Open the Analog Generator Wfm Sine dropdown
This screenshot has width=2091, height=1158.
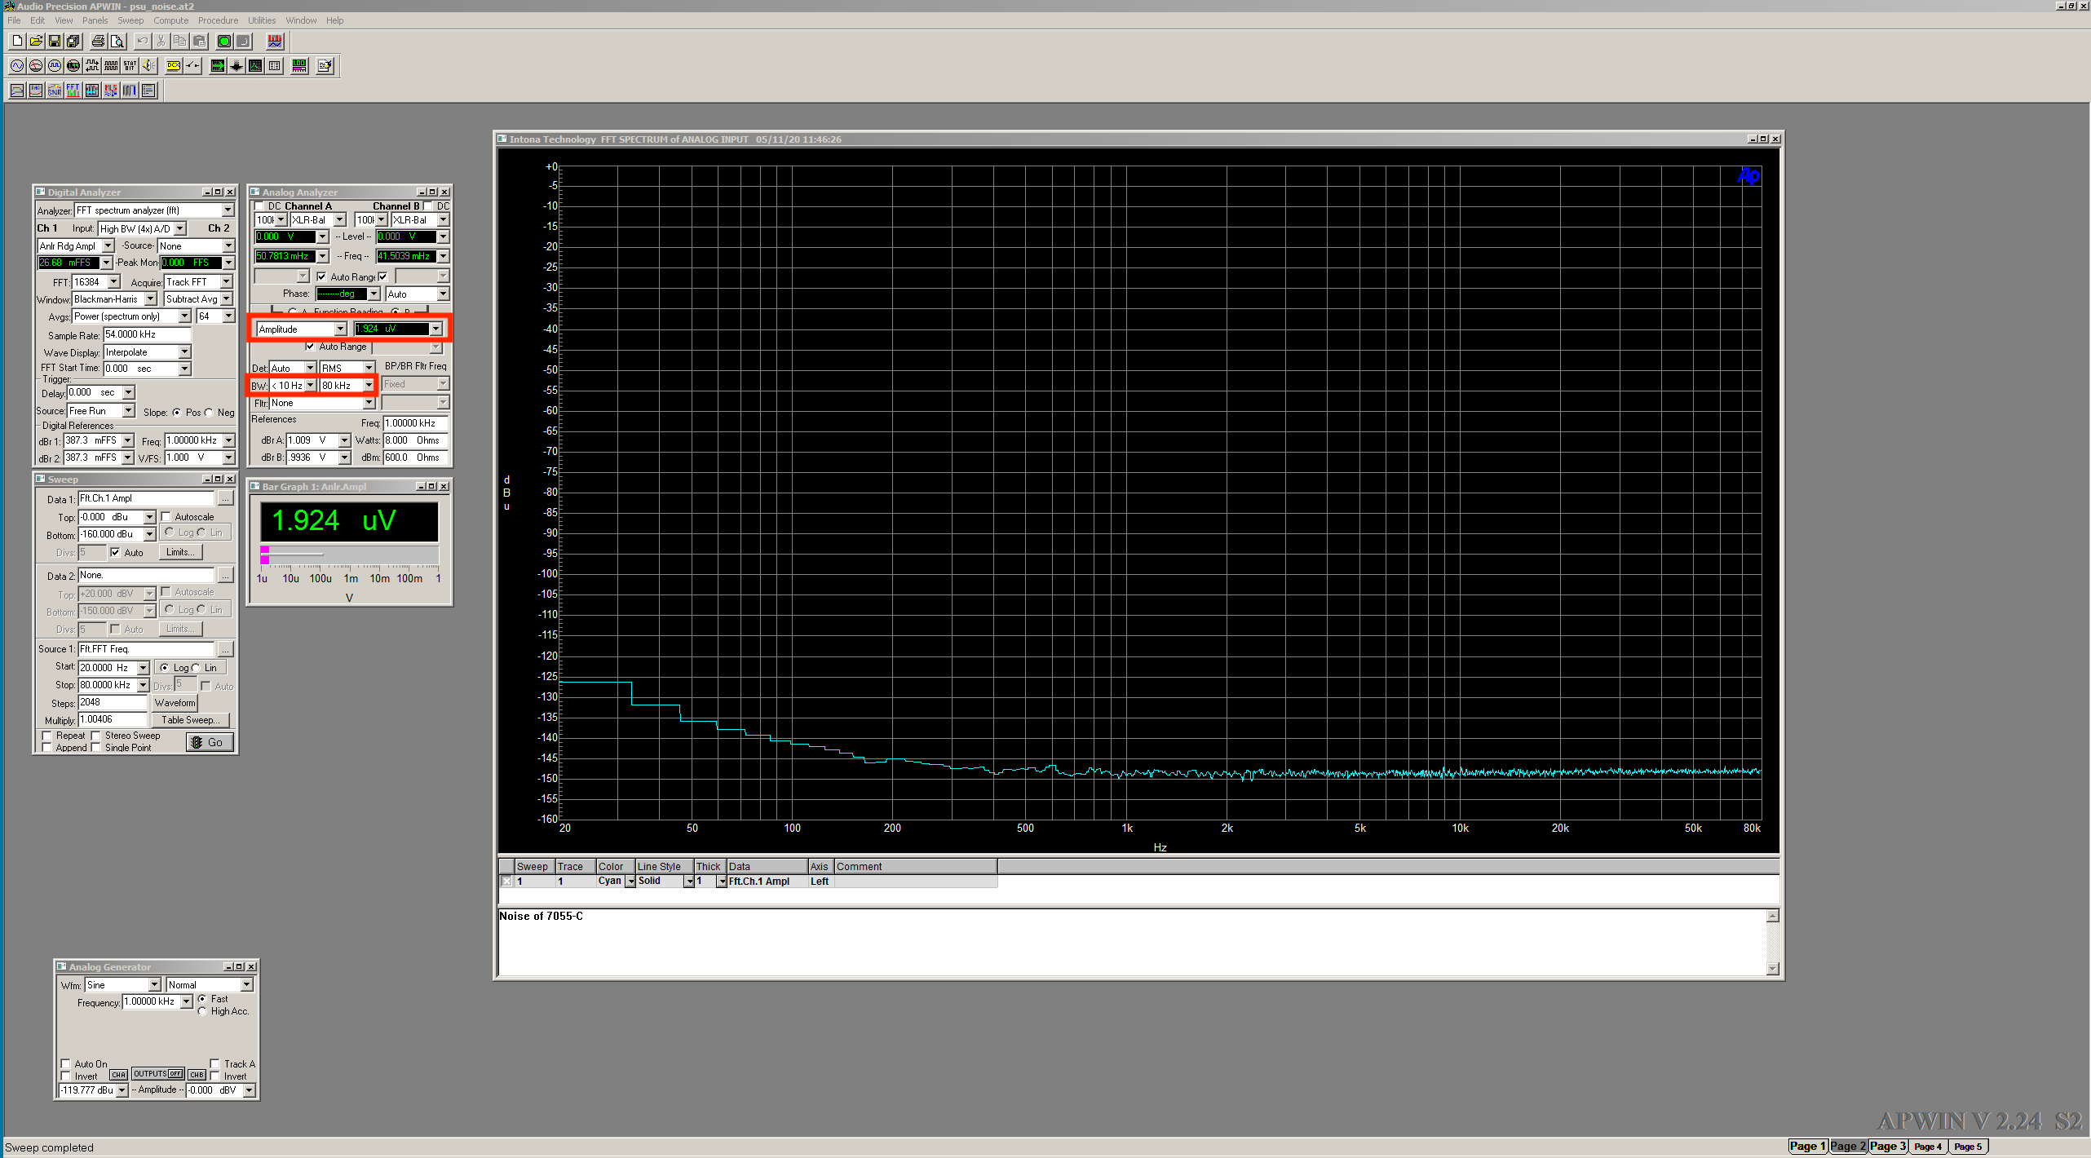[x=154, y=985]
